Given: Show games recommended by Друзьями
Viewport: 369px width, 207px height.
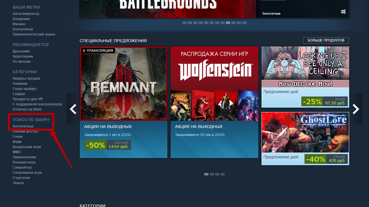Looking at the screenshot, I should 21,51.
